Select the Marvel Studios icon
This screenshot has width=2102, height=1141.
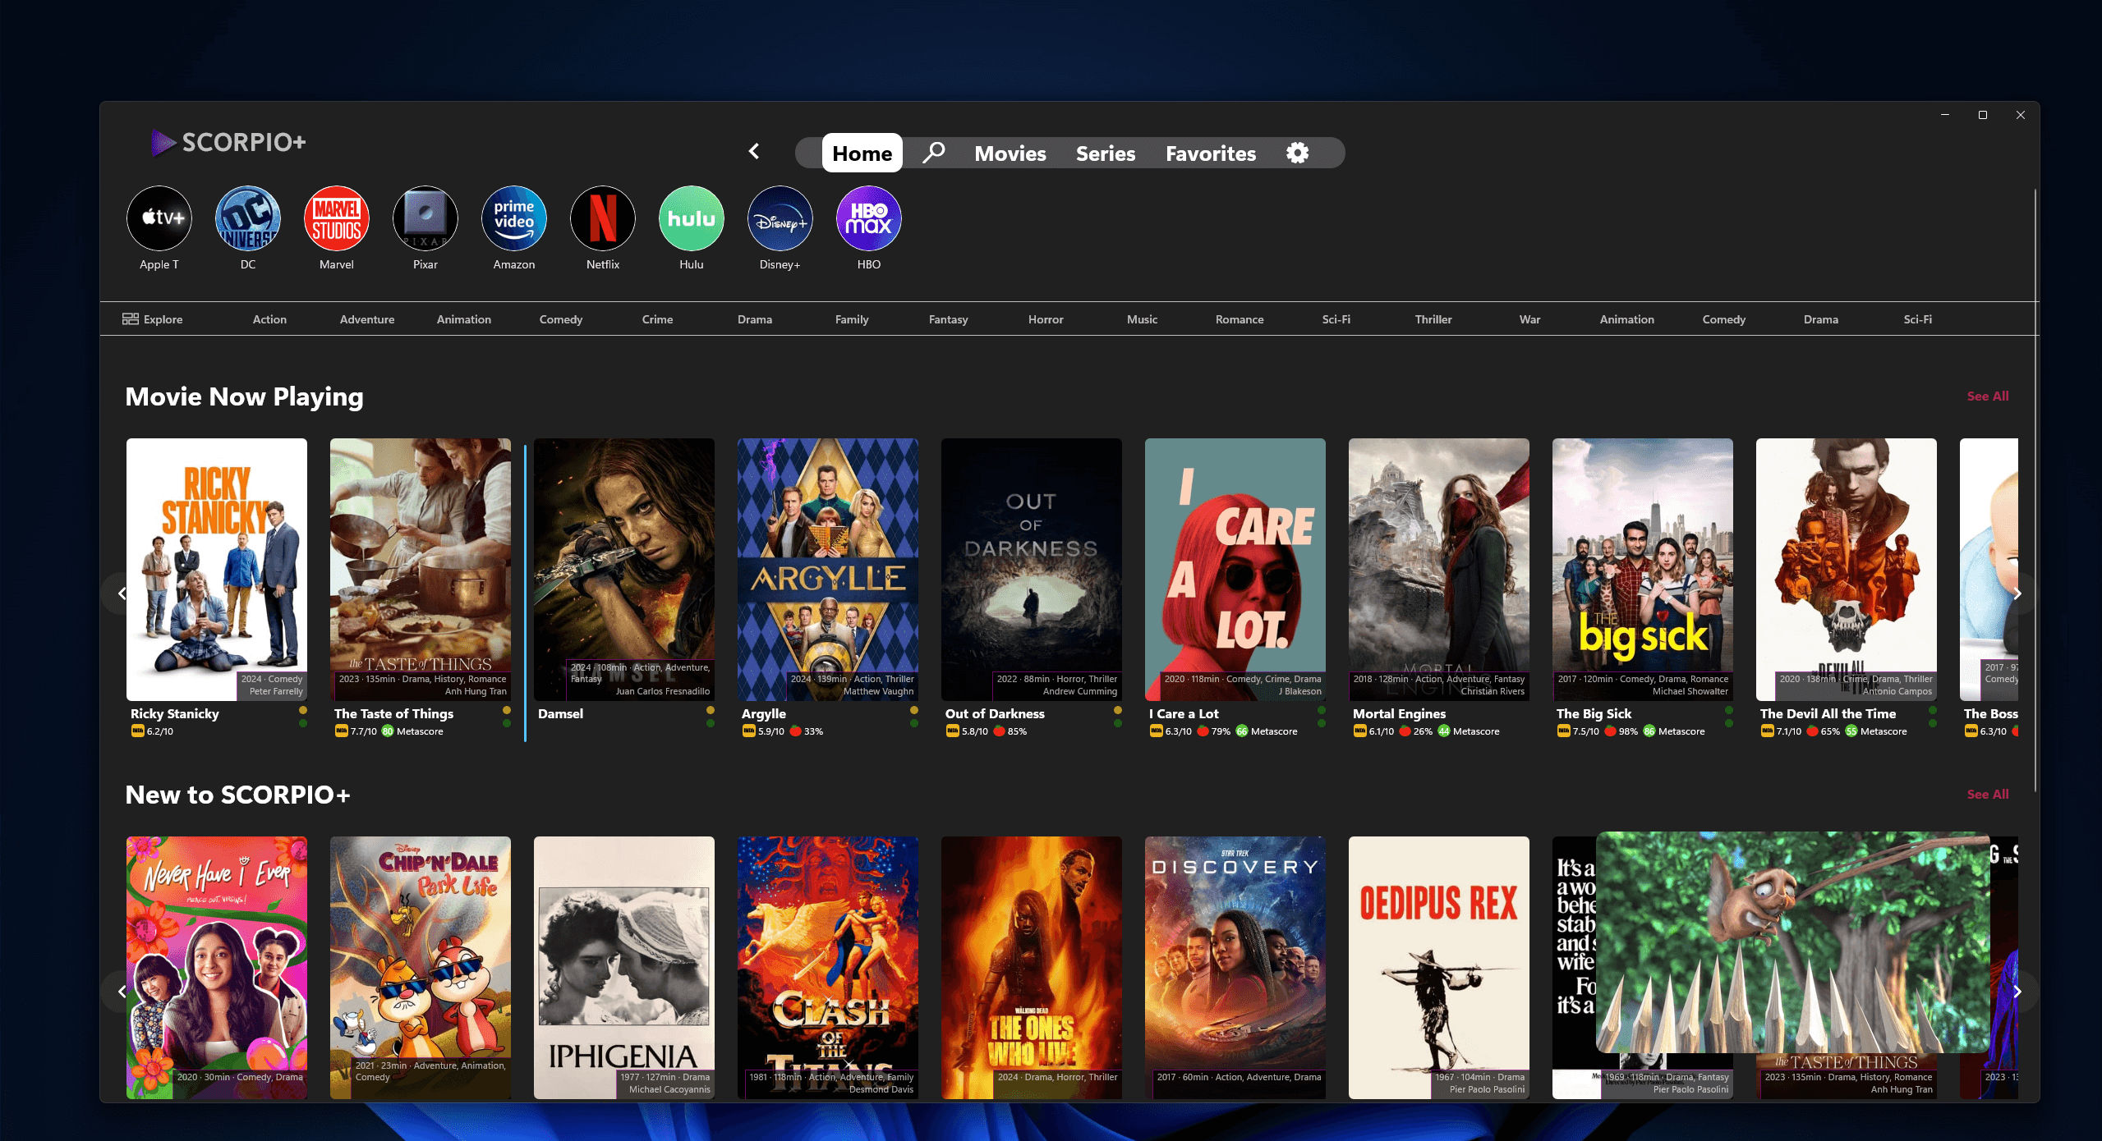[336, 218]
